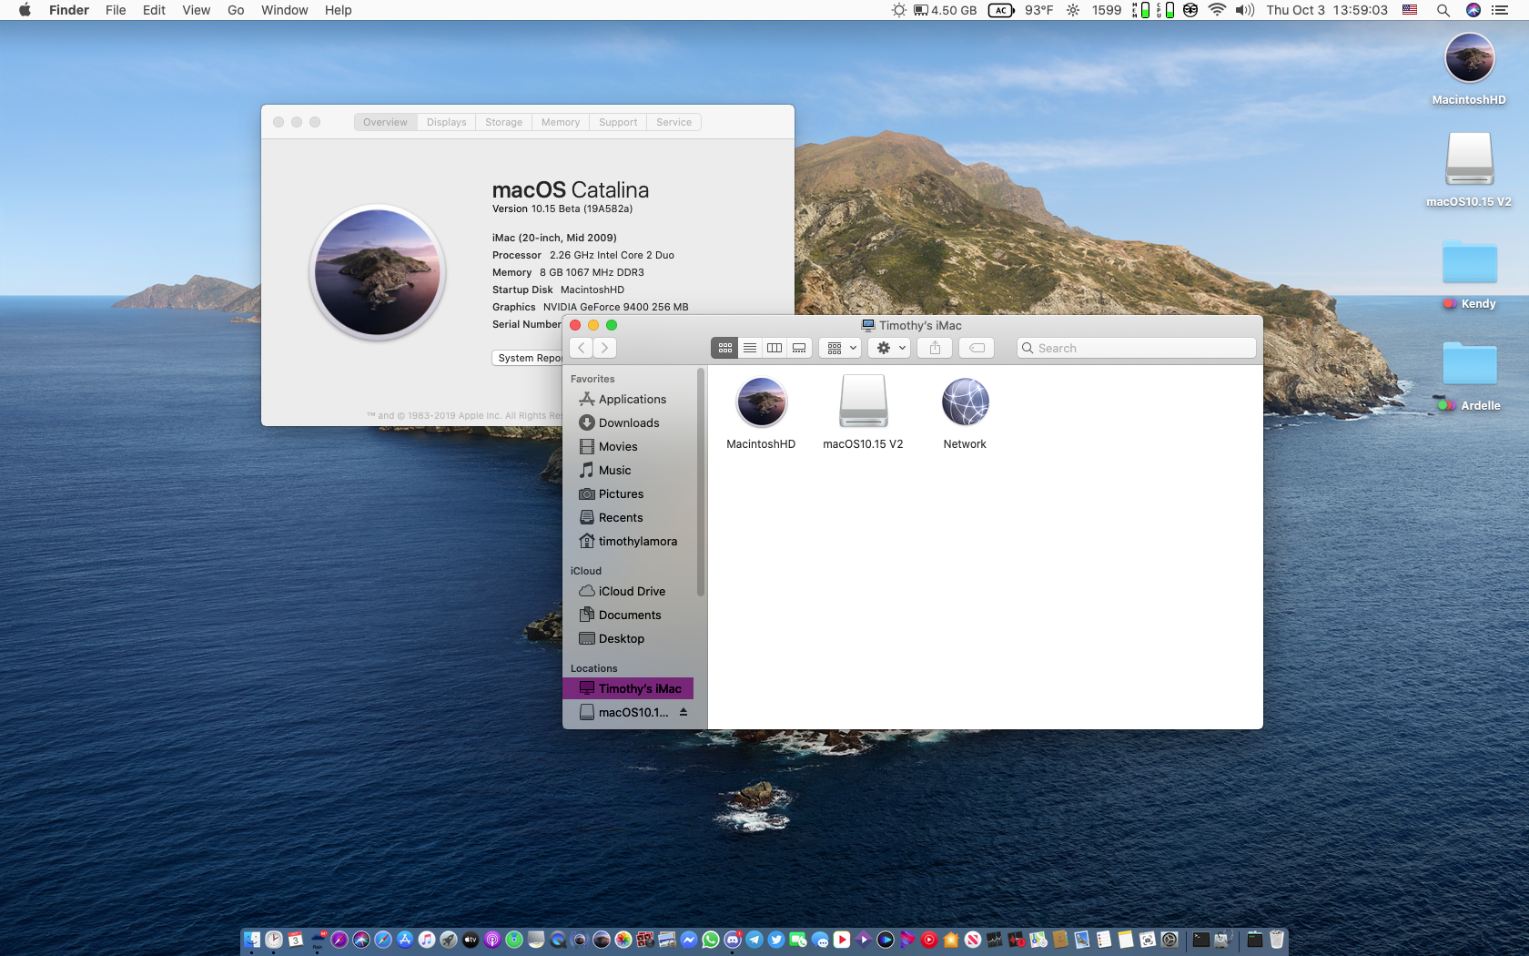Switch Finder to icon view
Screen dimensions: 1529x956
tap(725, 348)
